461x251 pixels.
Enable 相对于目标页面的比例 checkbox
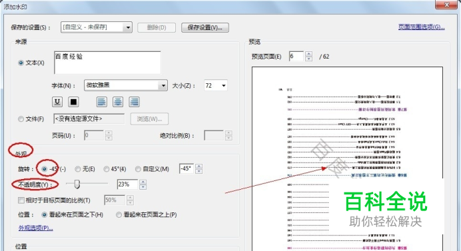21,200
